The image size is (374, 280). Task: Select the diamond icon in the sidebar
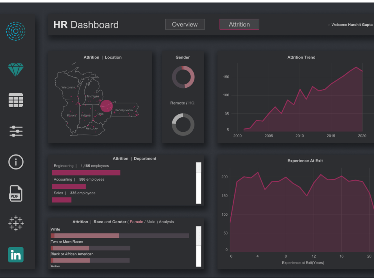[16, 69]
